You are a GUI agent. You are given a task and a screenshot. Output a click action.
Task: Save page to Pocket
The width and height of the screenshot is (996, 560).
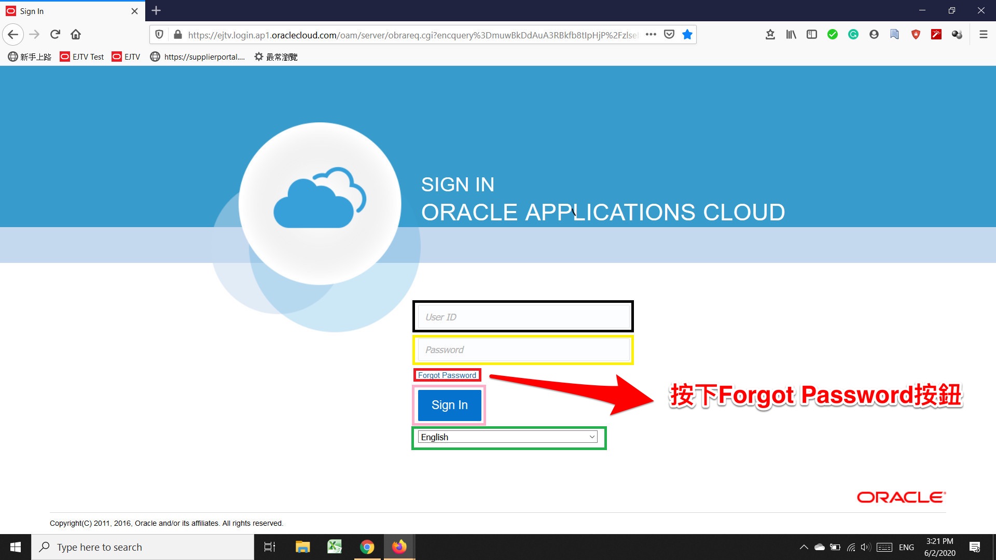pos(669,35)
